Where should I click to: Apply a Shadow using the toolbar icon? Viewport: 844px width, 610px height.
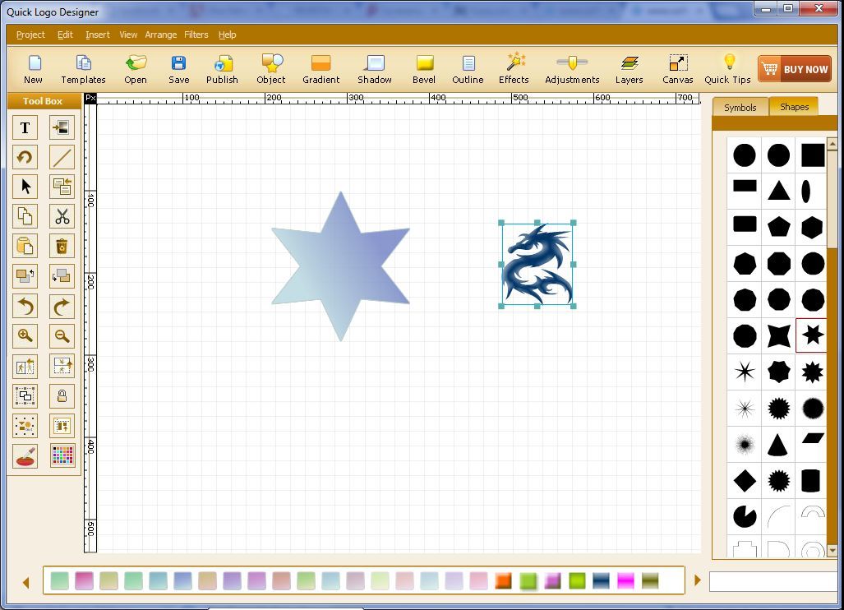[374, 68]
